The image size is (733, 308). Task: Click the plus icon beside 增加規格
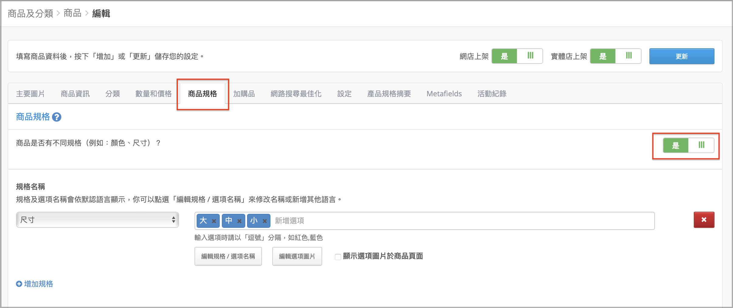click(19, 284)
